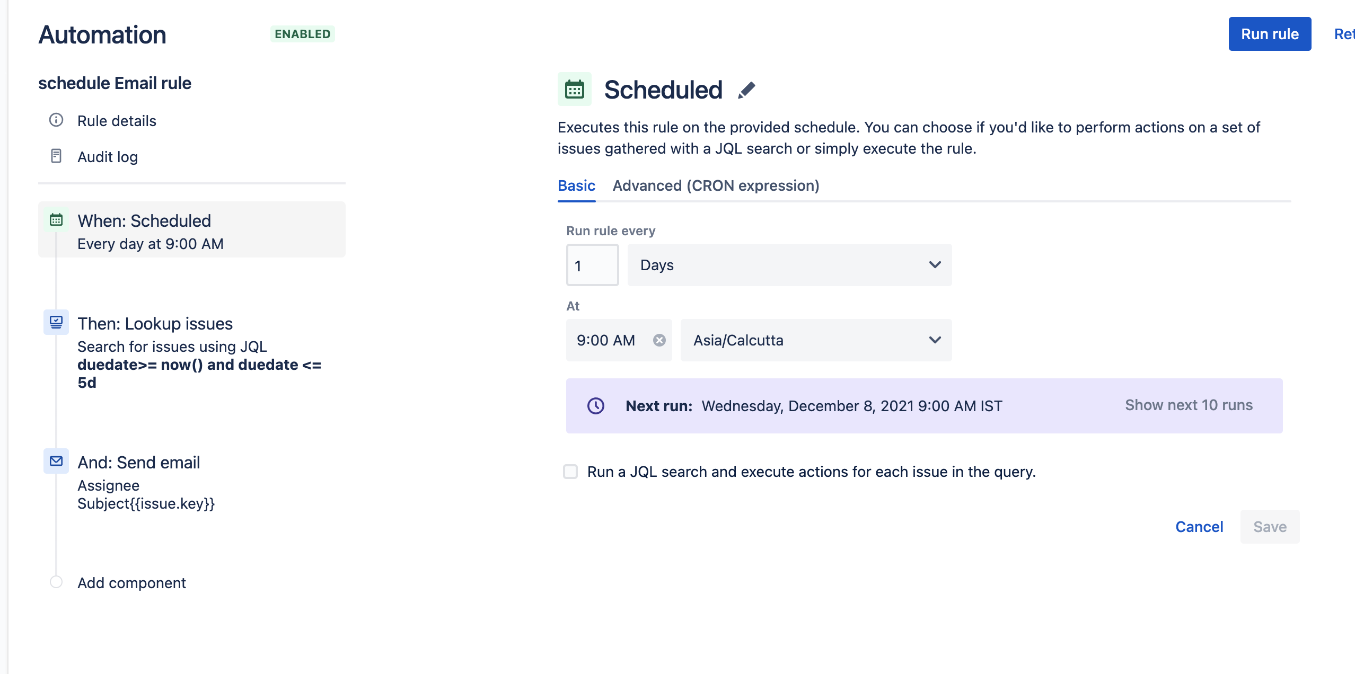Click the Add component option
The height and width of the screenshot is (674, 1355).
pyautogui.click(x=131, y=582)
